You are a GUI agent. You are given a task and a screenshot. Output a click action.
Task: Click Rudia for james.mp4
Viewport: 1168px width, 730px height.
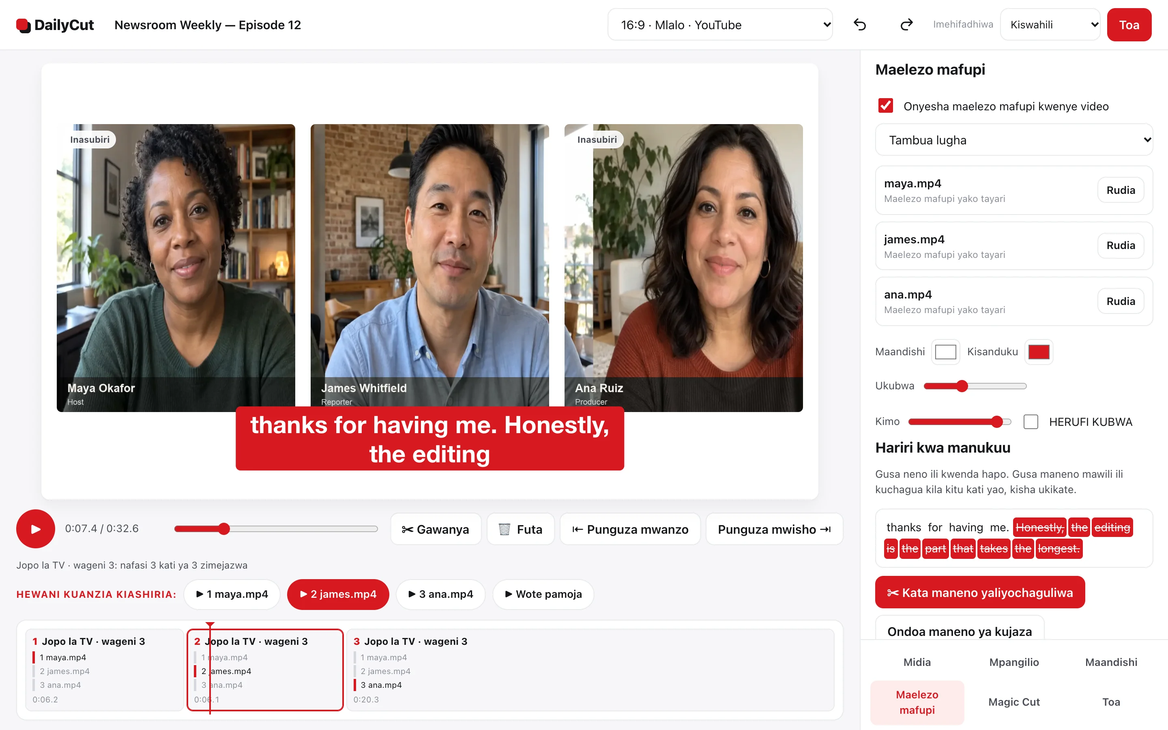coord(1121,245)
